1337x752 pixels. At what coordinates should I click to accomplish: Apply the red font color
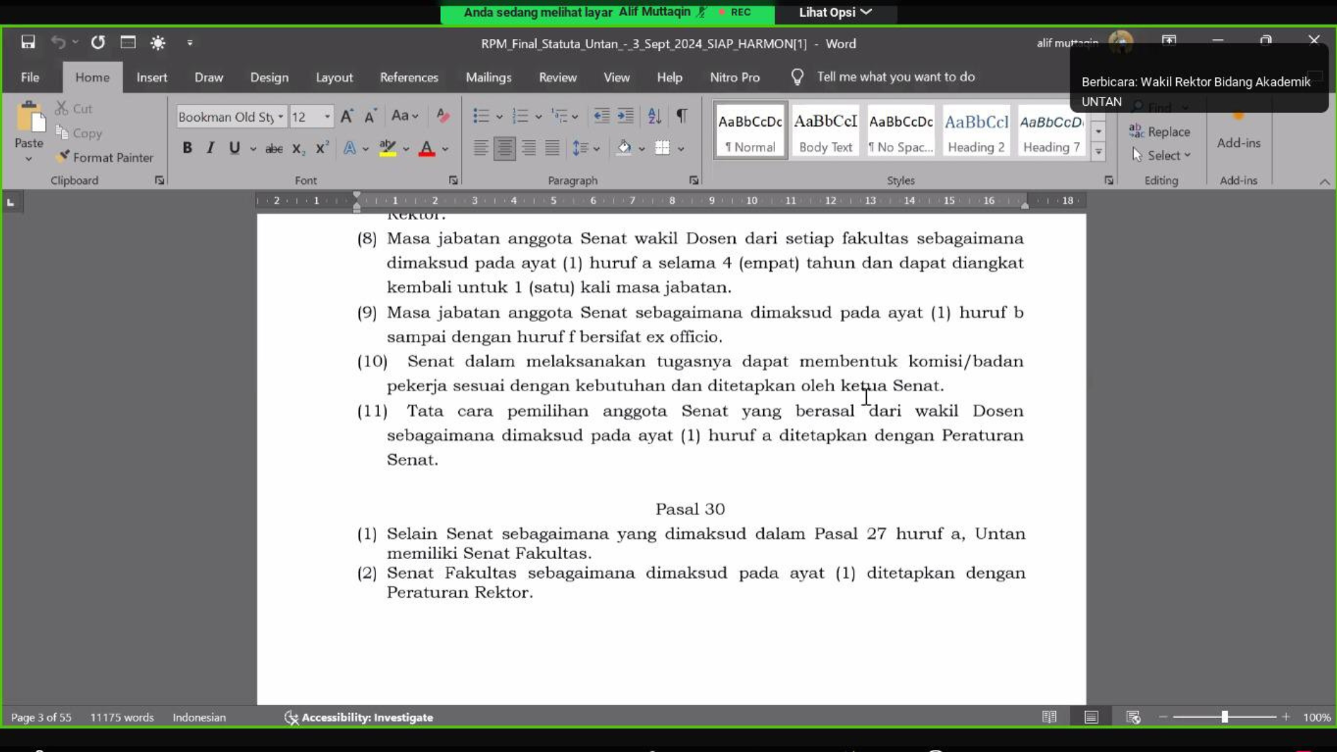[427, 148]
